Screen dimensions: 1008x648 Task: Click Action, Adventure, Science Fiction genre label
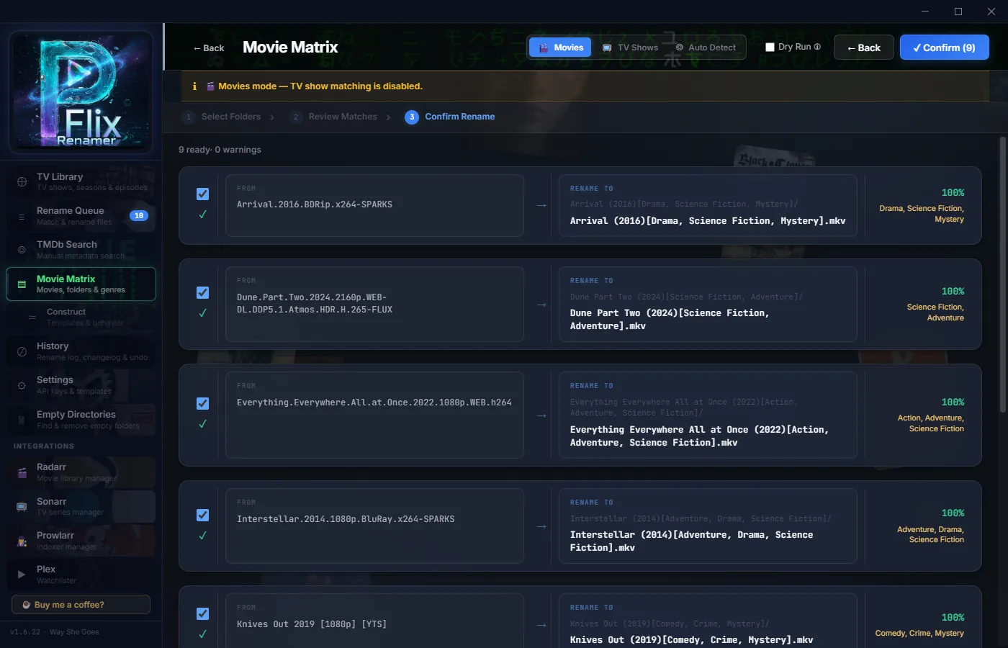pyautogui.click(x=930, y=423)
